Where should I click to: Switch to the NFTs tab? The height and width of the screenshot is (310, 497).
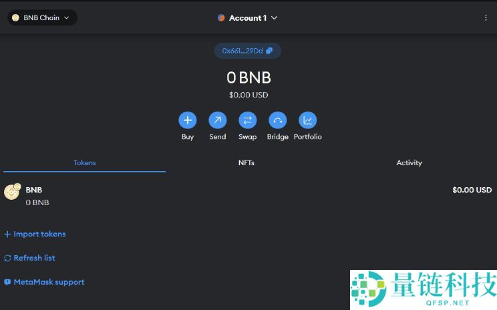click(246, 163)
